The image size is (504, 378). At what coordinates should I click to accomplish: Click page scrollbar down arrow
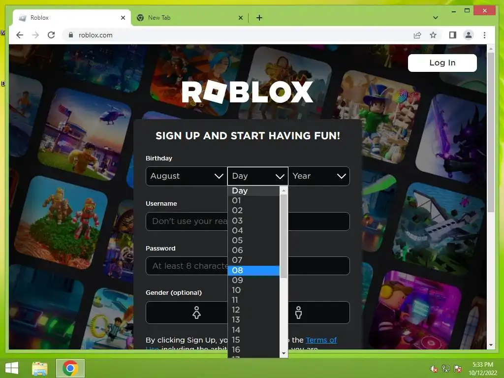(491, 345)
